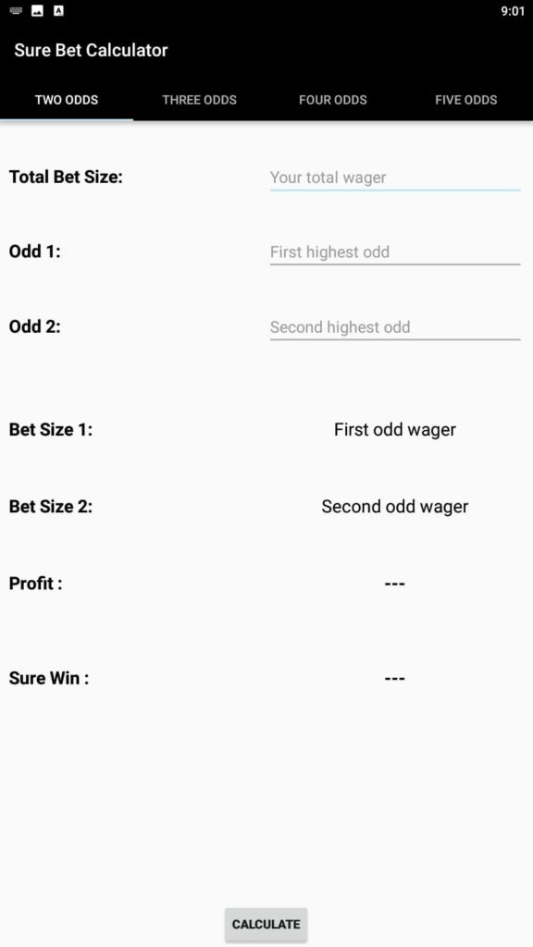Focus the 'Your total wager' input field
The width and height of the screenshot is (533, 947).
click(x=395, y=178)
